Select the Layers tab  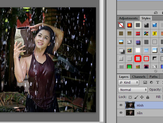point(124,77)
